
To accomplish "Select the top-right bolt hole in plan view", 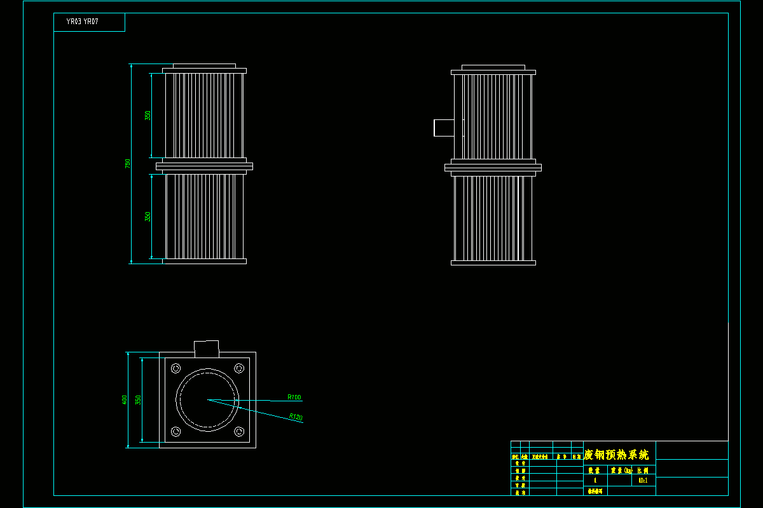I will coord(239,368).
